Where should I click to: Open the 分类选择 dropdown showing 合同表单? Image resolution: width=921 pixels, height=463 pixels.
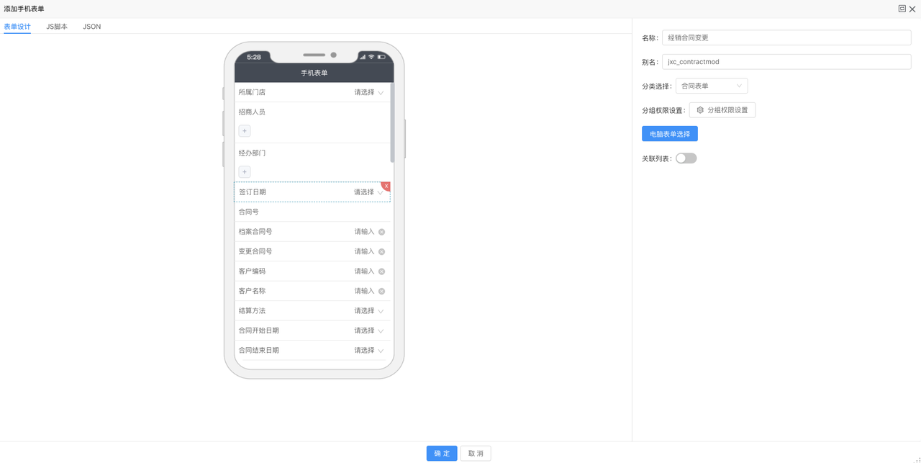tap(711, 86)
